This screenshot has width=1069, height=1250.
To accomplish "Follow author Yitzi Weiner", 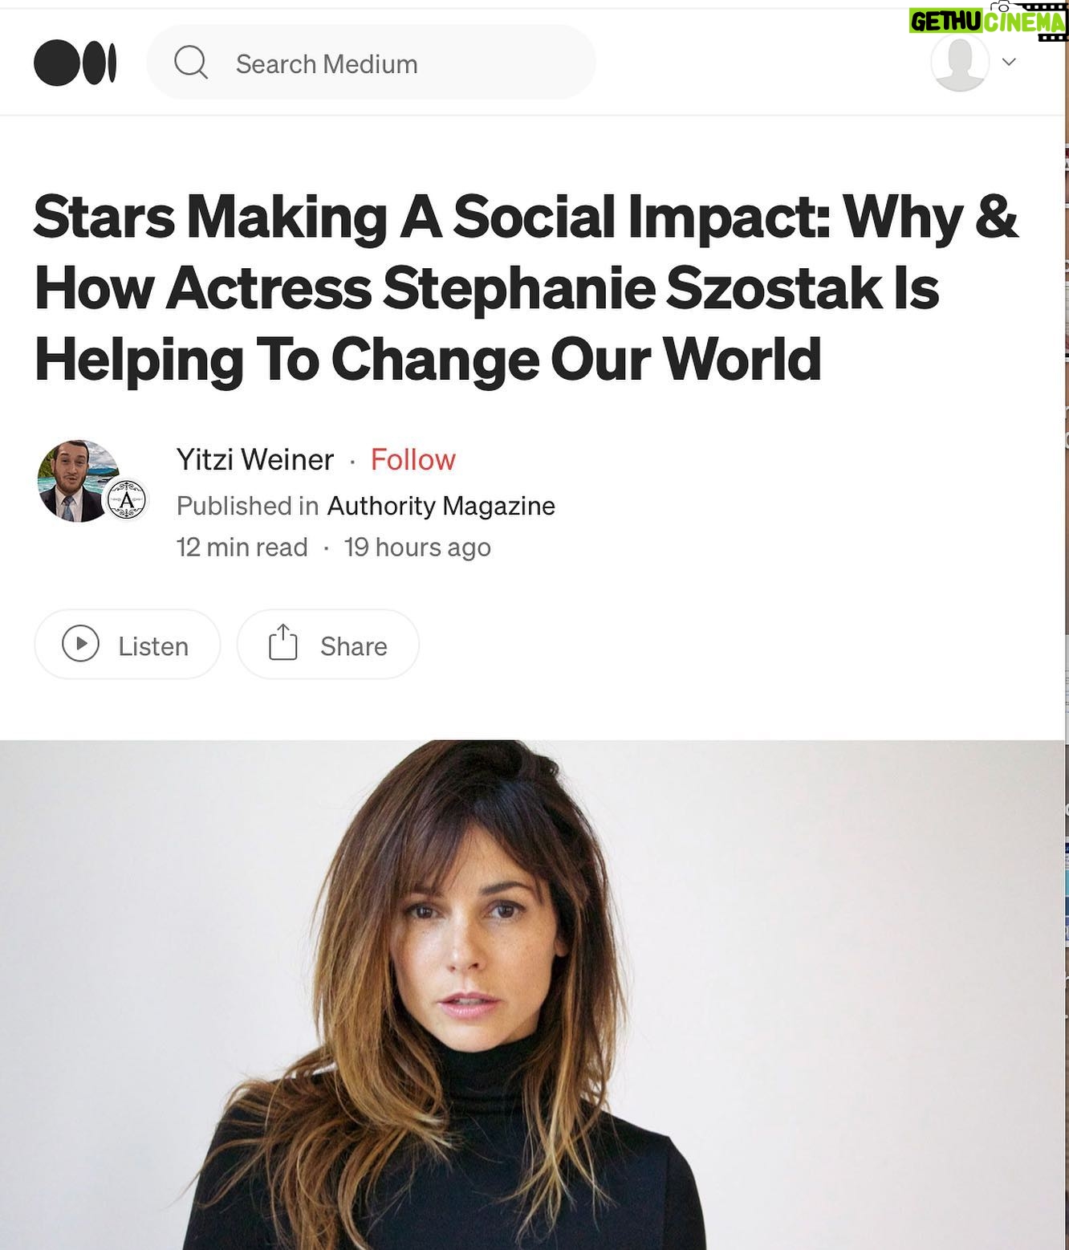I will [413, 459].
